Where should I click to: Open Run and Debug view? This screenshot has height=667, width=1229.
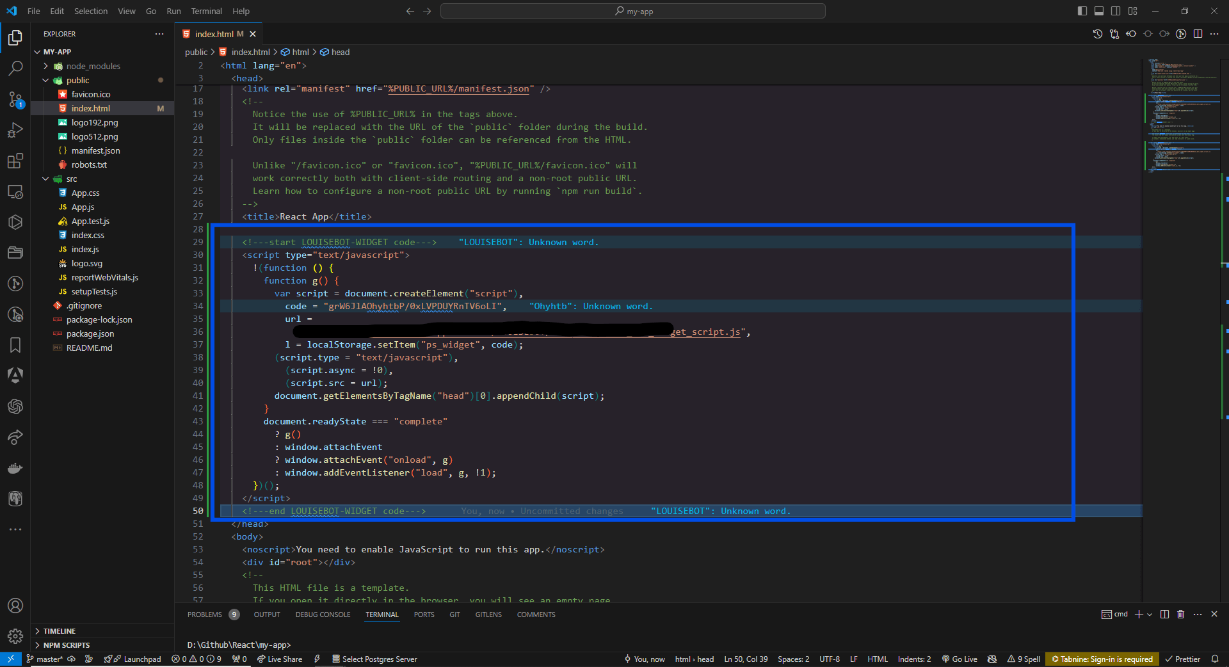point(15,130)
